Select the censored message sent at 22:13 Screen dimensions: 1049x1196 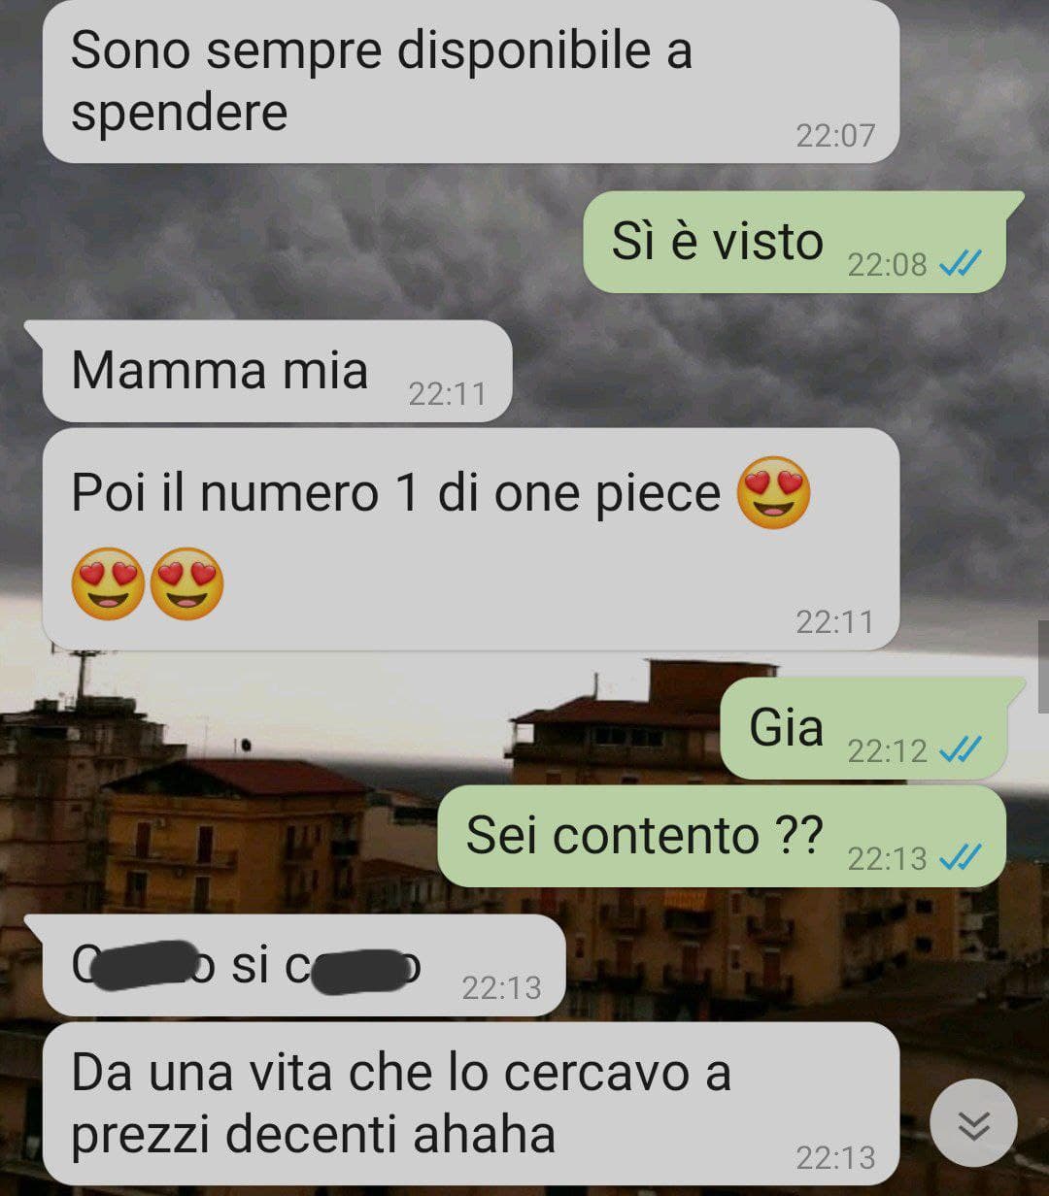294,965
